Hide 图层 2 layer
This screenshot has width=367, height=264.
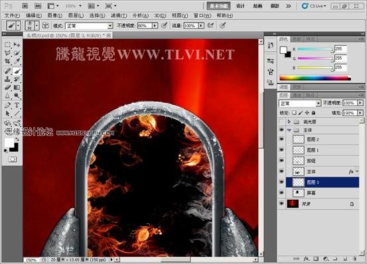281,139
